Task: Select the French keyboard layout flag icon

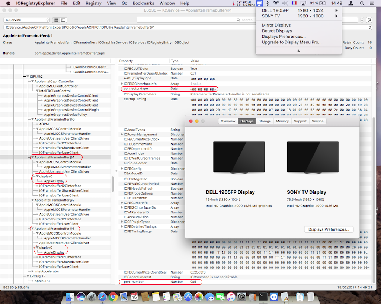Action: pyautogui.click(x=294, y=3)
